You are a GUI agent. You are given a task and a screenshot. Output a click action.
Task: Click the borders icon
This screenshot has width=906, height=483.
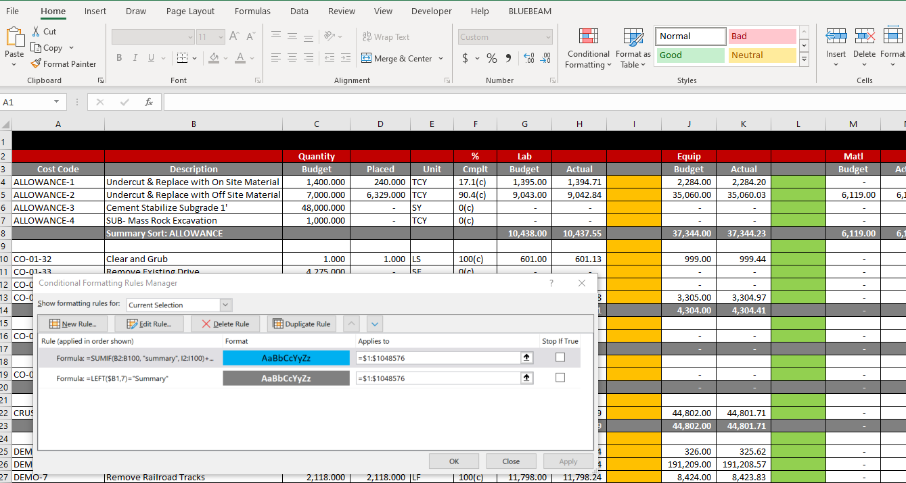tap(183, 58)
